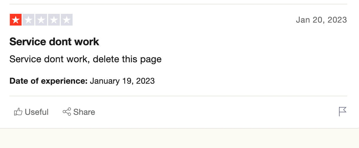Click the share icon next to Share

pos(67,112)
